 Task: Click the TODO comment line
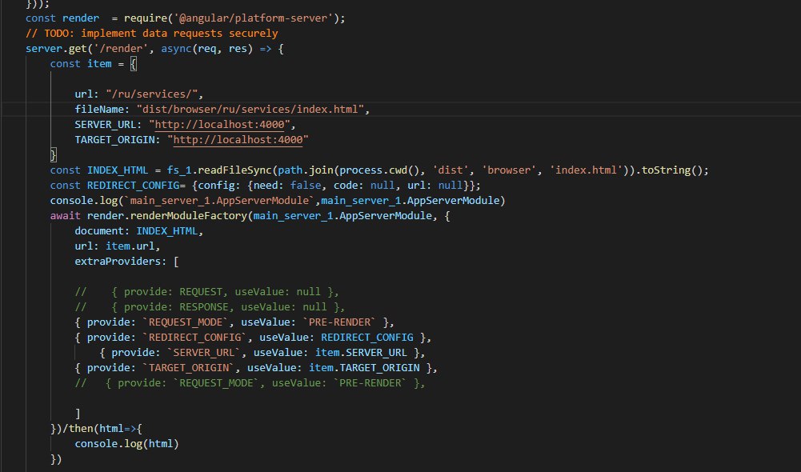pos(152,34)
